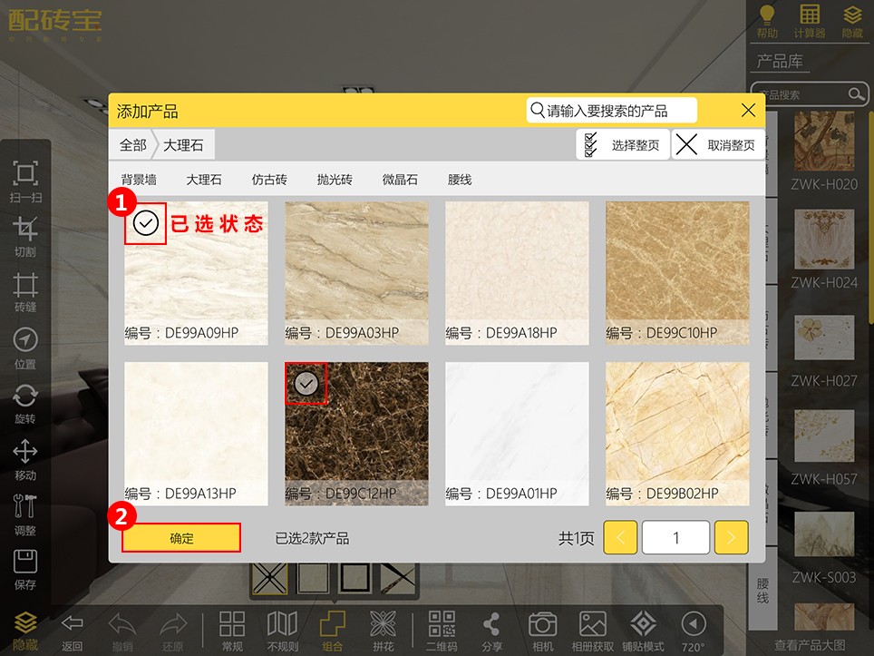Click the page number field showing 1
This screenshot has height=656, width=874.
click(x=675, y=538)
